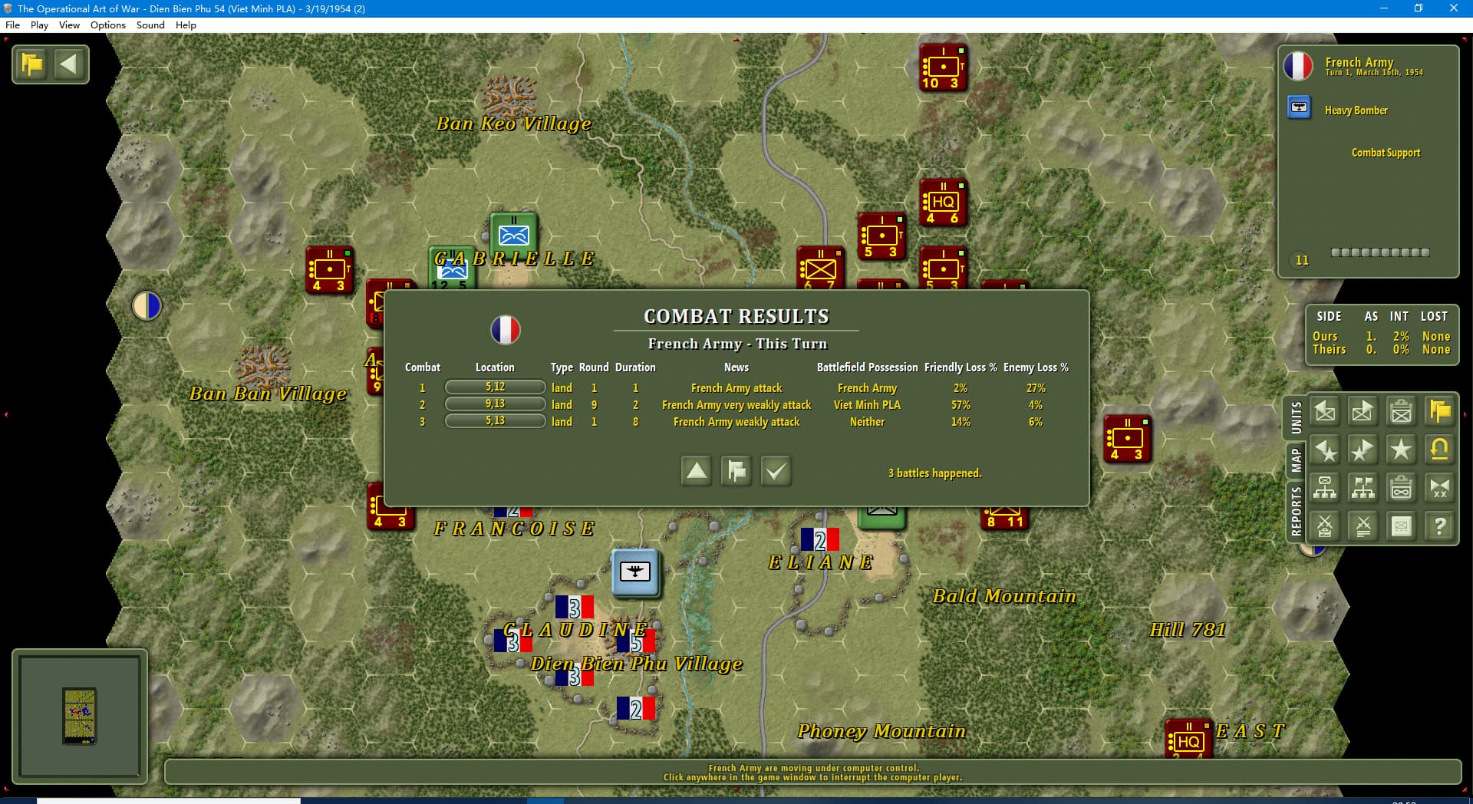Select the green unit counter above Gabrielle
Viewport: 1473px width, 804px height.
click(513, 234)
